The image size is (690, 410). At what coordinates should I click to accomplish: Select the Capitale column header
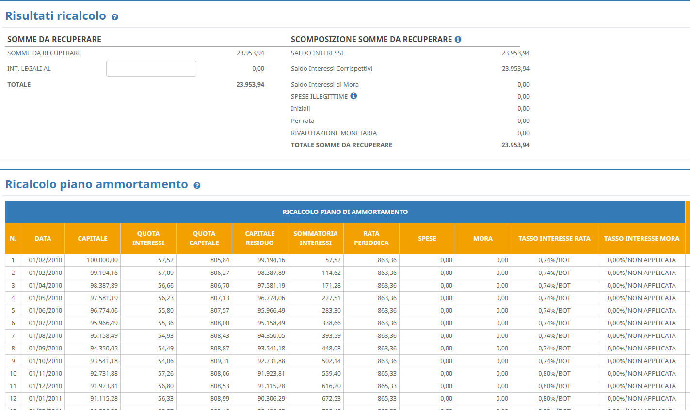(x=93, y=238)
